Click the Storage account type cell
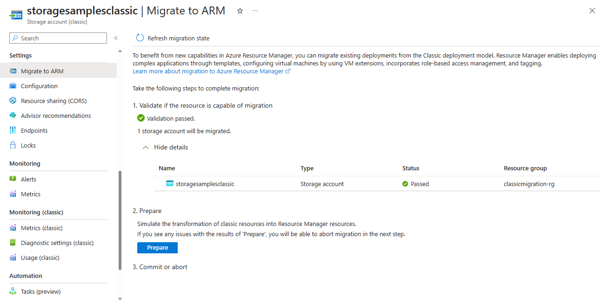Image resolution: width=609 pixels, height=303 pixels. [x=322, y=184]
